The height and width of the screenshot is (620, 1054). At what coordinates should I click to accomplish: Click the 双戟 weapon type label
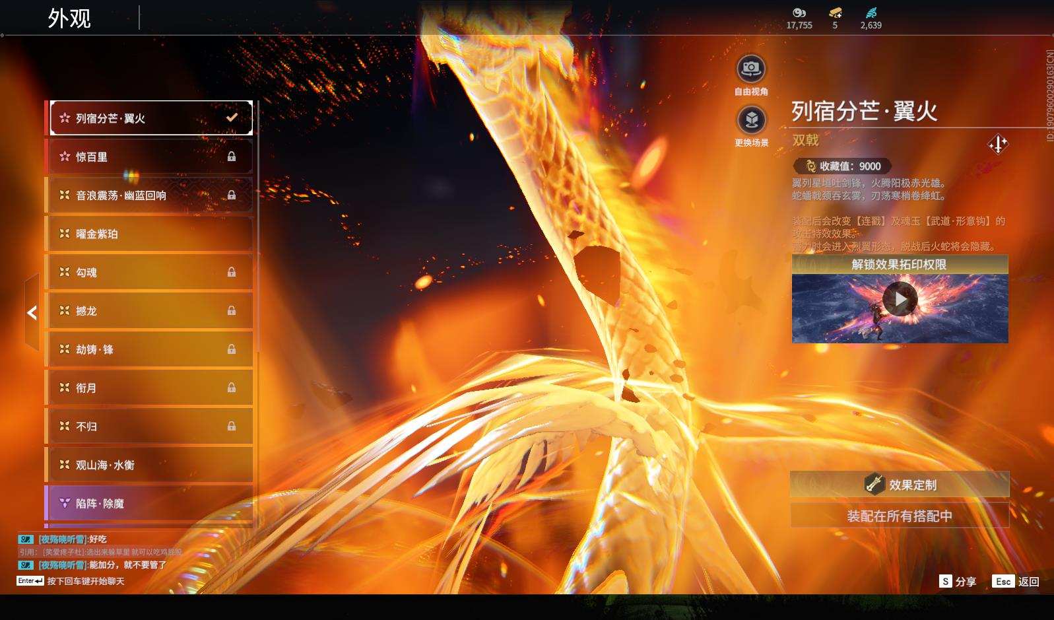806,140
